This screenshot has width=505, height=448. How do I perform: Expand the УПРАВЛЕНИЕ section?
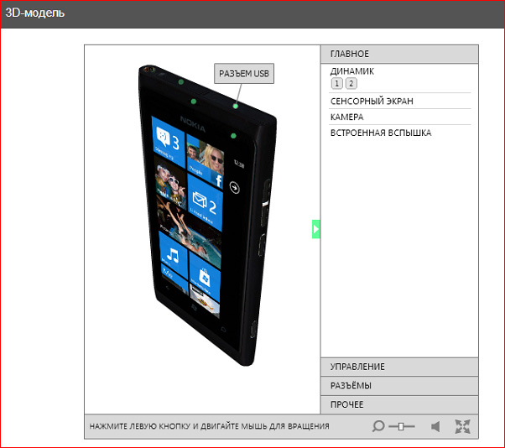pos(399,367)
